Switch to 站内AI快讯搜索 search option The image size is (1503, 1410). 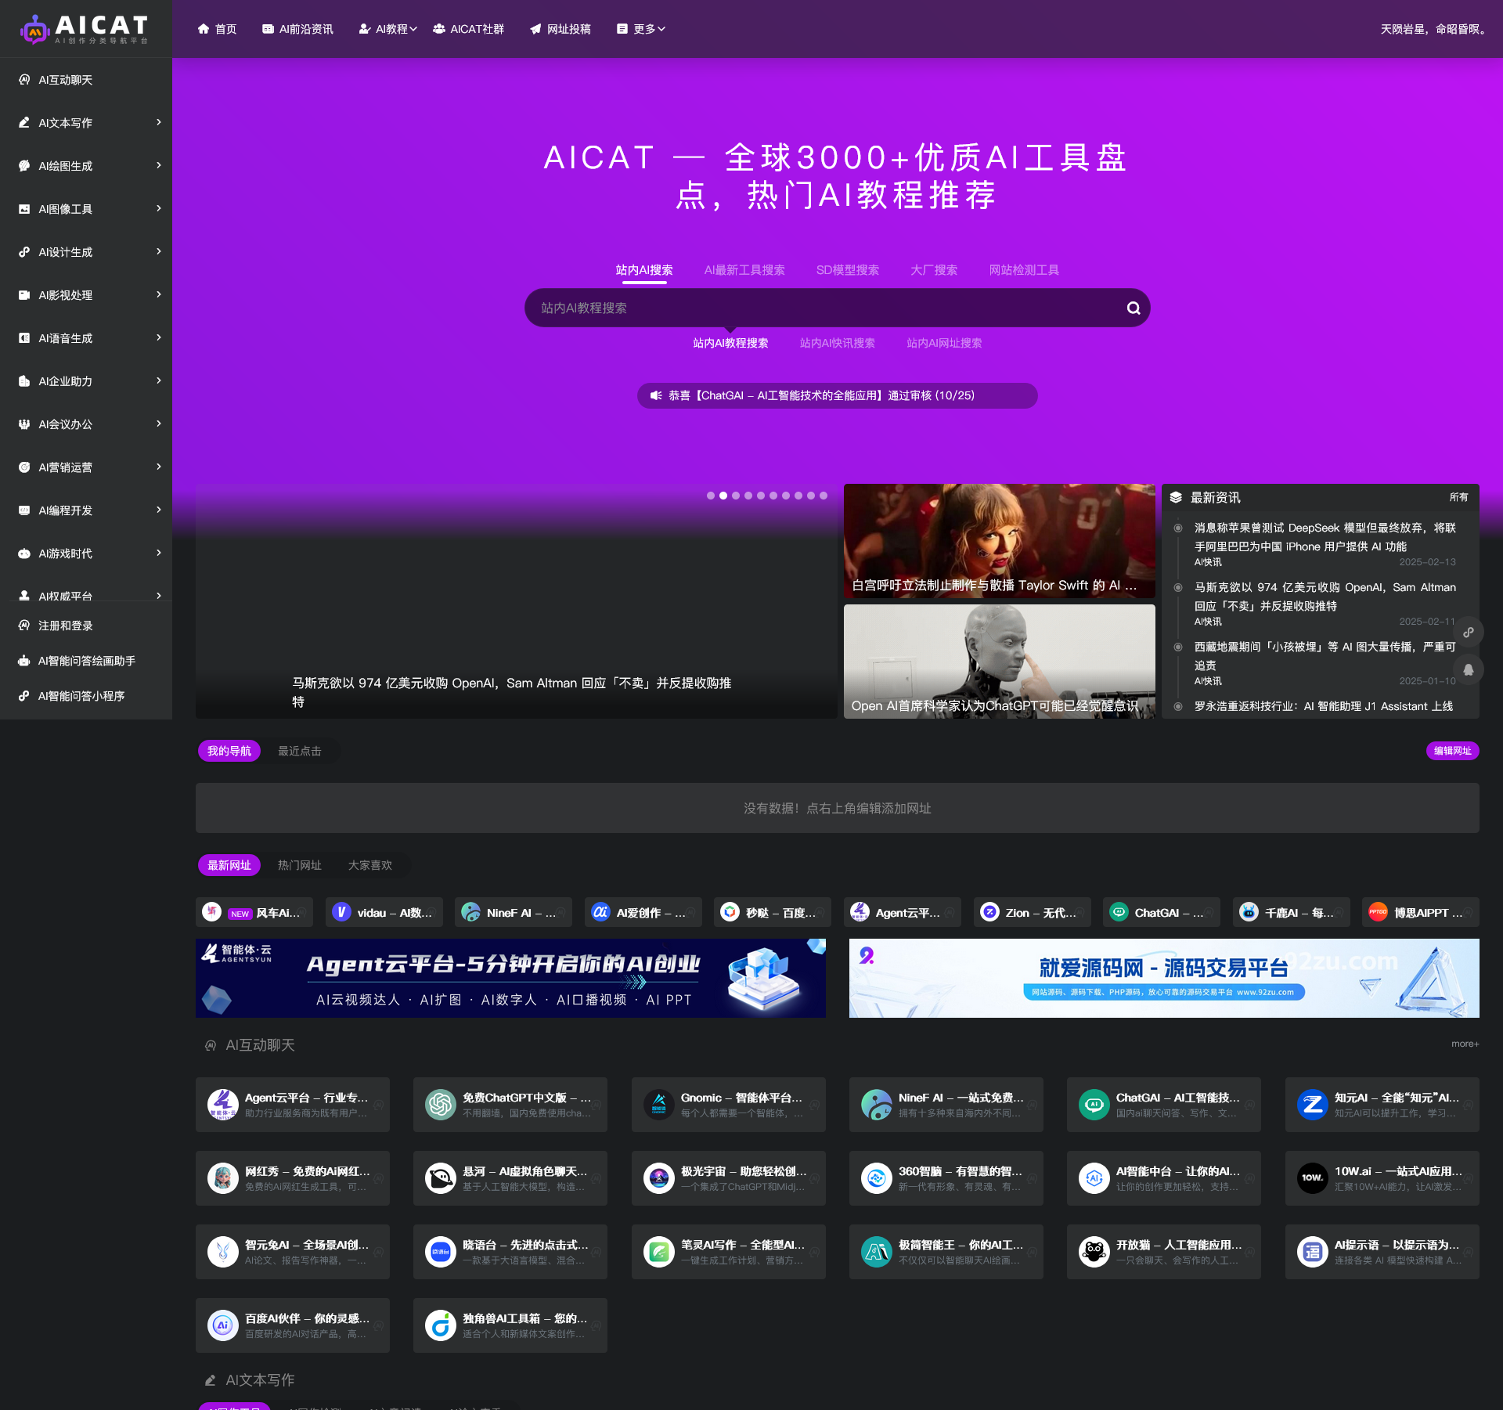(x=837, y=343)
